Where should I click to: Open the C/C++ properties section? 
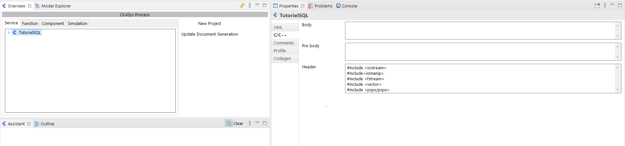coord(285,35)
